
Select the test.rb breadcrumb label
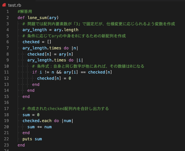tap(15, 5)
